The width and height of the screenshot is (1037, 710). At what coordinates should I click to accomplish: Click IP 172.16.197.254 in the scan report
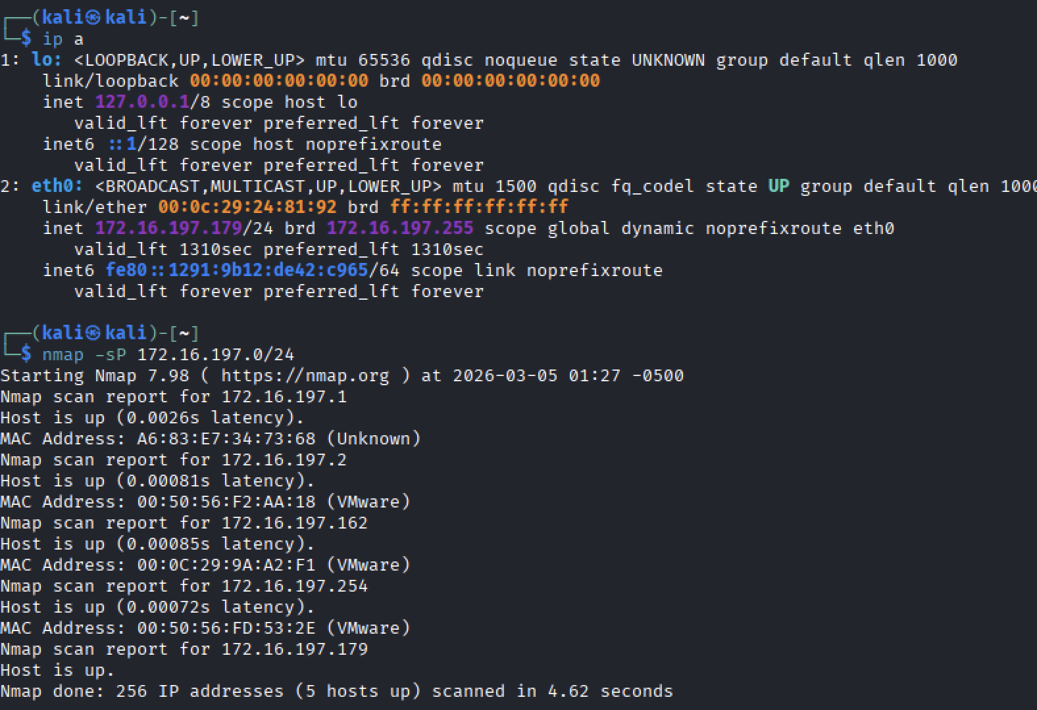(x=294, y=586)
